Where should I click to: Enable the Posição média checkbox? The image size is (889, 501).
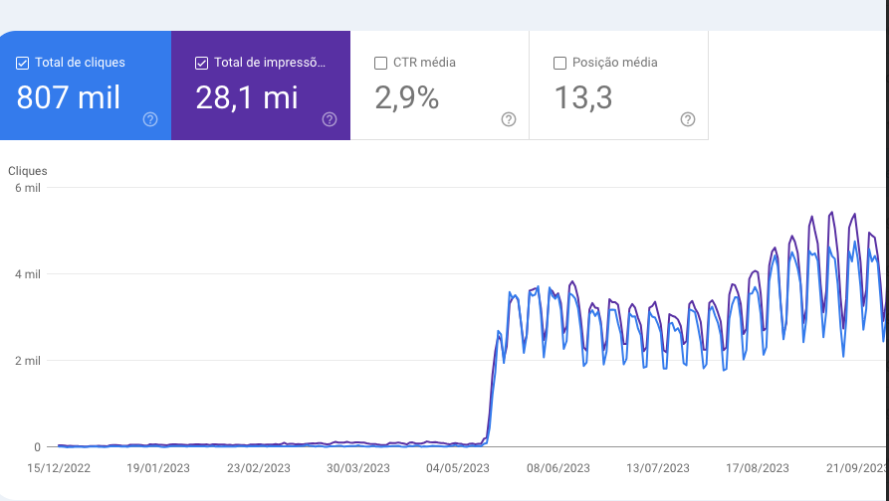(559, 63)
